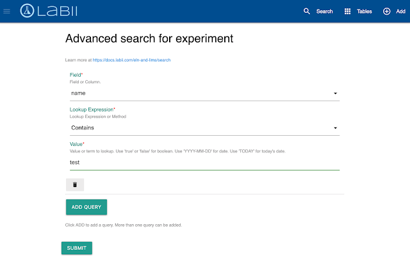Focus the Value input containing 'test'
410x260 pixels.
point(199,163)
